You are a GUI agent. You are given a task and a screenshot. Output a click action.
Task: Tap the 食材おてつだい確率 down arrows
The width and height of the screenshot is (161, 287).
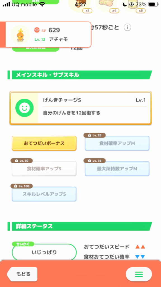140,257
